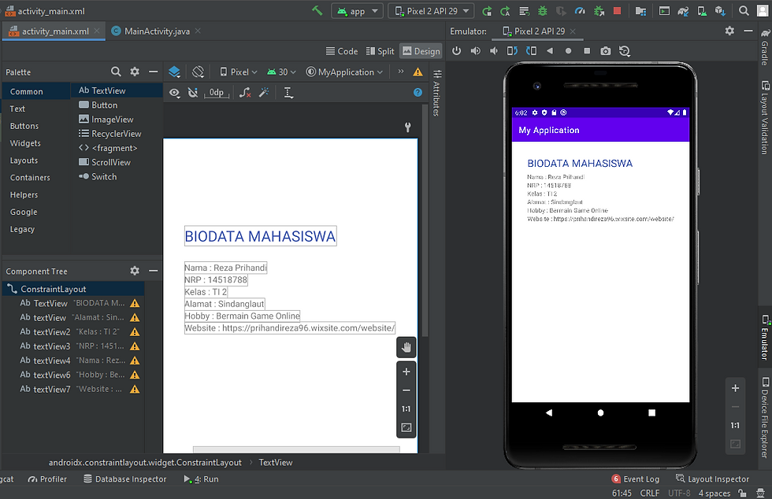Lower the emulator volume

[x=494, y=50]
